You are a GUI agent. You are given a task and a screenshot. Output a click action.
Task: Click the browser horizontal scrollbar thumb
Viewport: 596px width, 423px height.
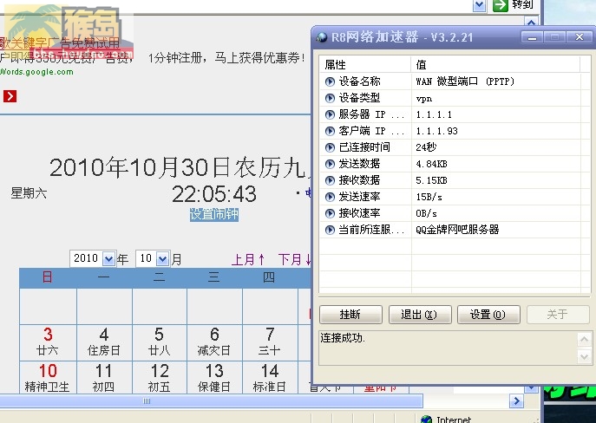[x=211, y=401]
